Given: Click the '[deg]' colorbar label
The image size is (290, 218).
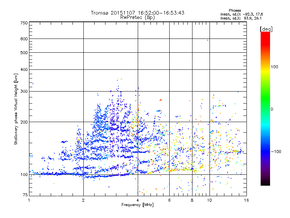Looking at the screenshot, I should 266,29.
